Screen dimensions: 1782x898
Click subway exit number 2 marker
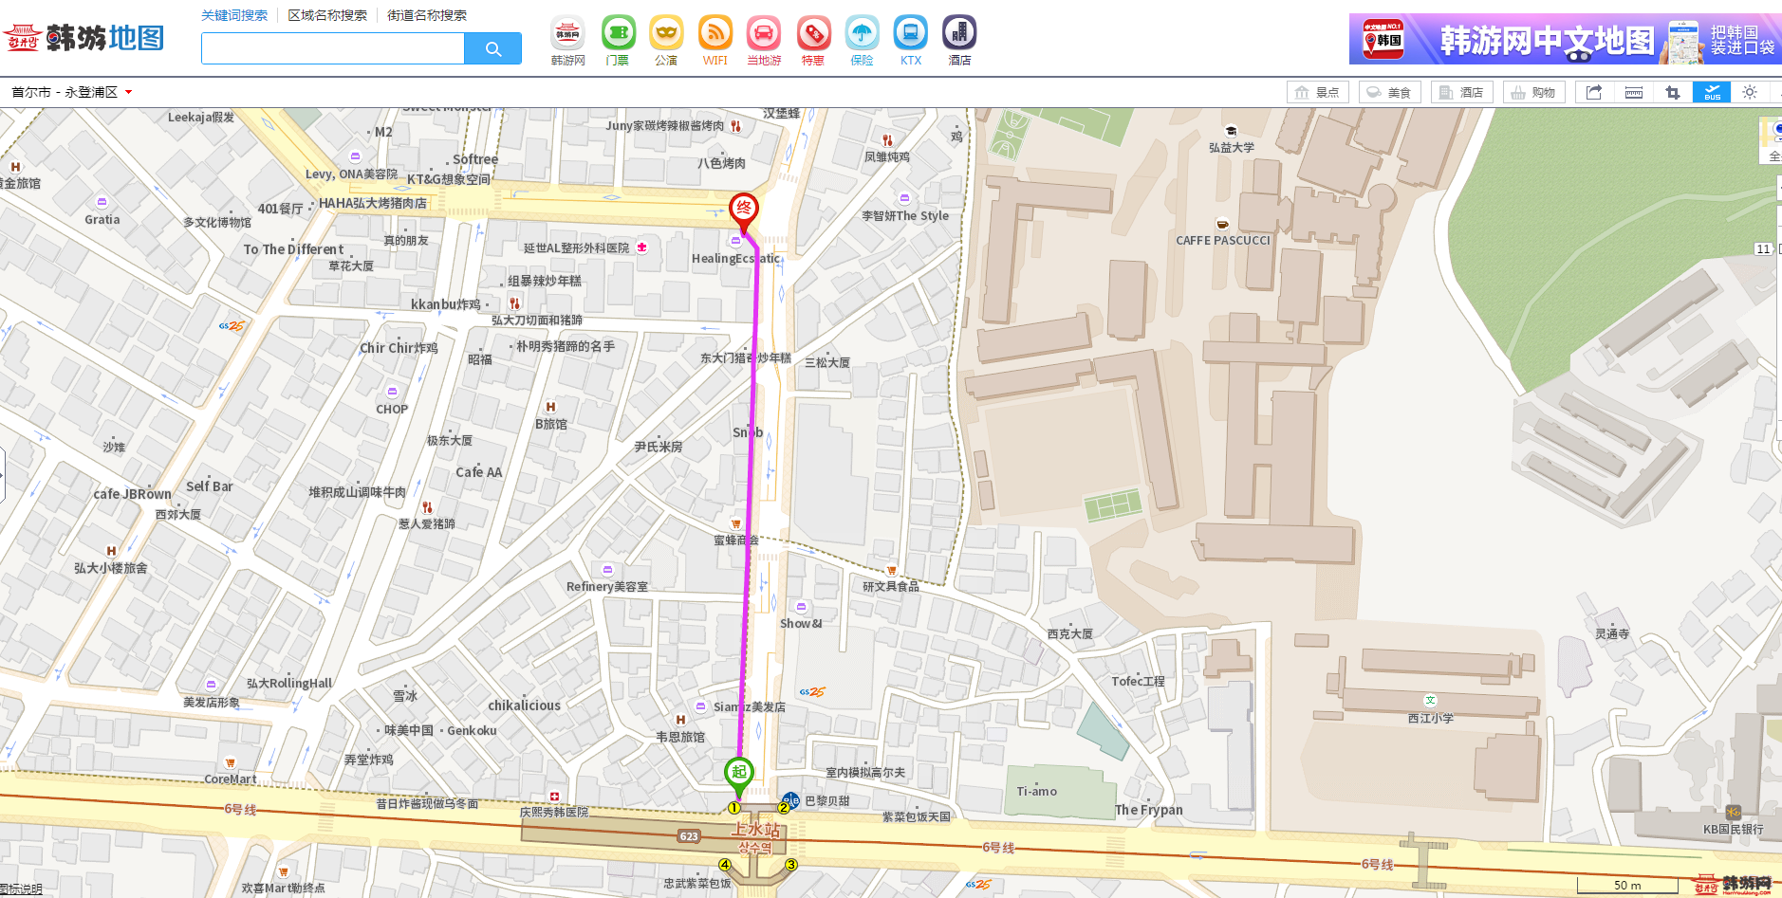click(784, 808)
